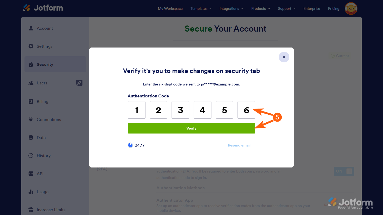
Task: Open the Products dropdown menu
Action: [260, 8]
